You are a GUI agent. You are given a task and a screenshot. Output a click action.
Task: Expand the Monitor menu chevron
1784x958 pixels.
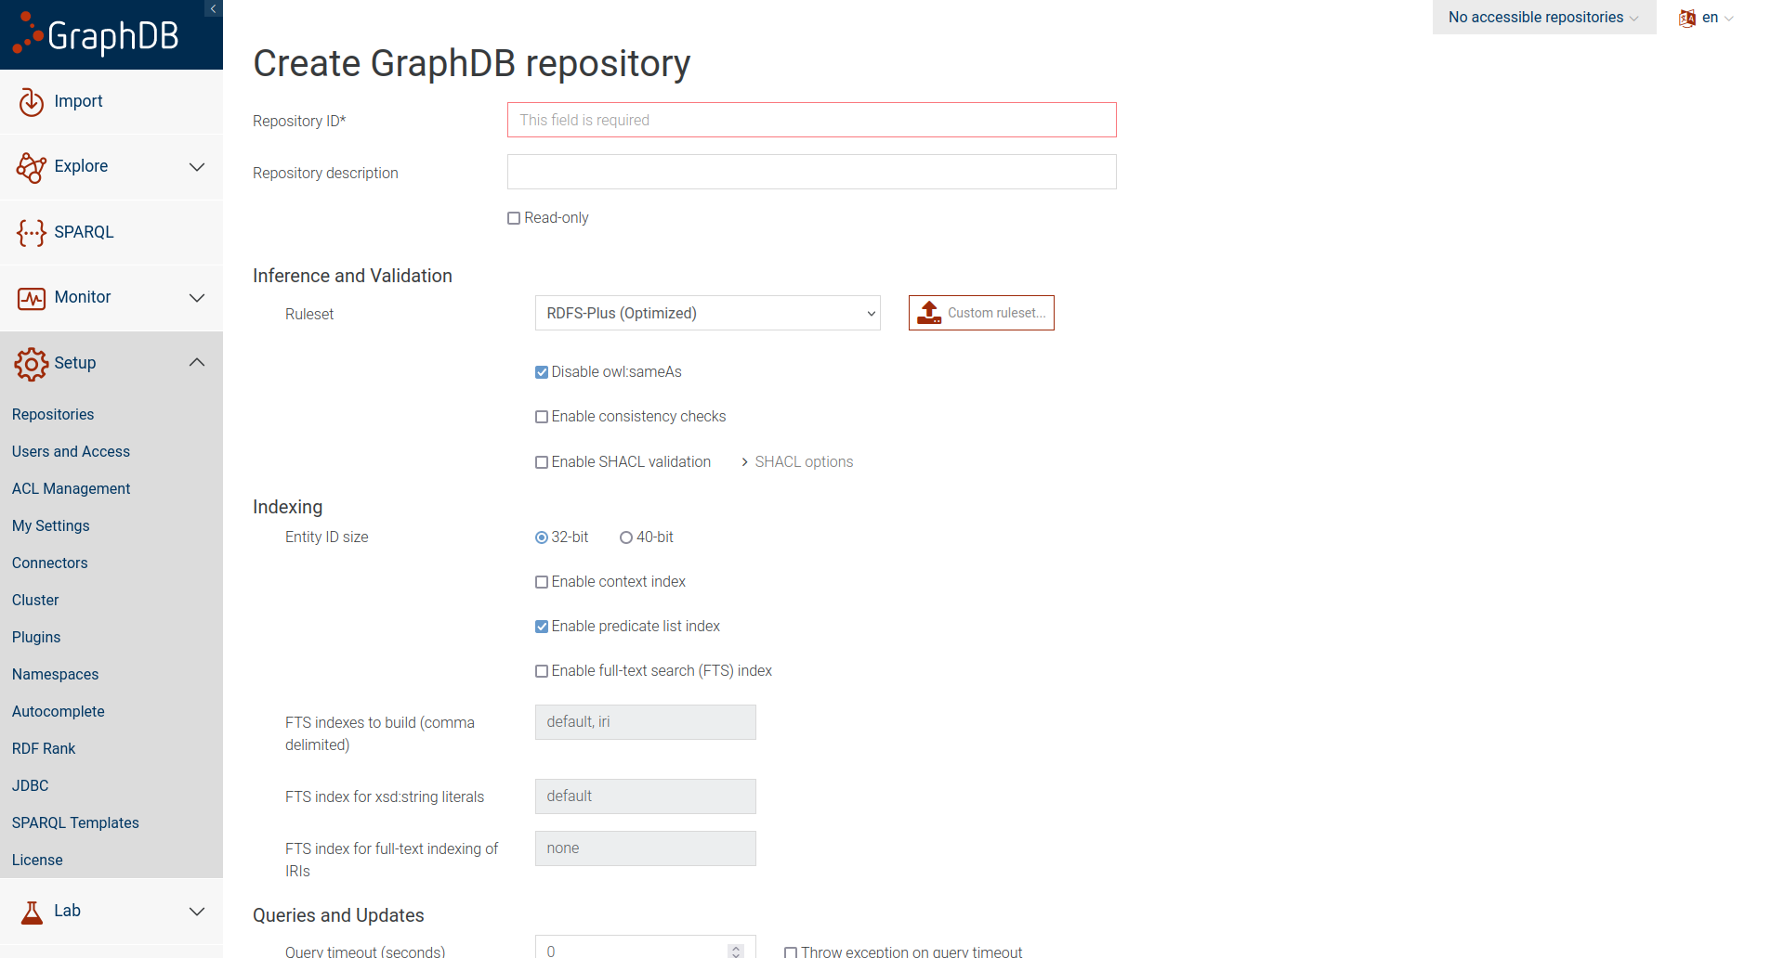click(x=197, y=298)
